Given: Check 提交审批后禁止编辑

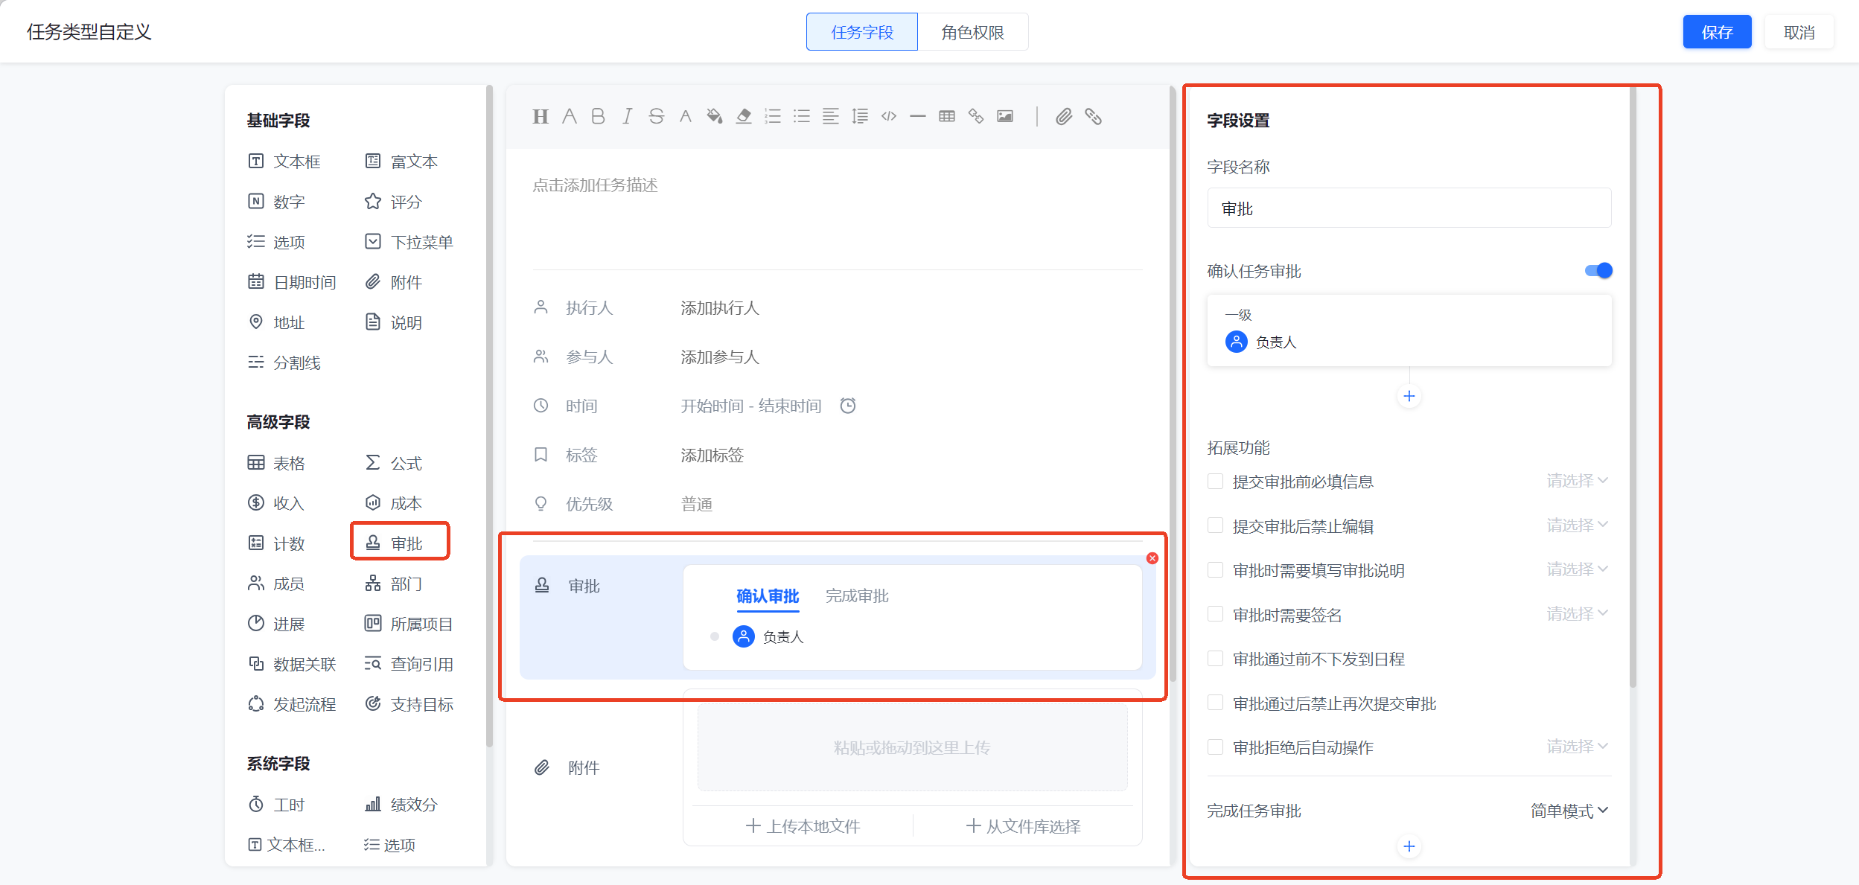Looking at the screenshot, I should tap(1215, 525).
